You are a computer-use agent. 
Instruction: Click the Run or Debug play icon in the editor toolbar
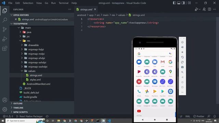coord(196,9)
